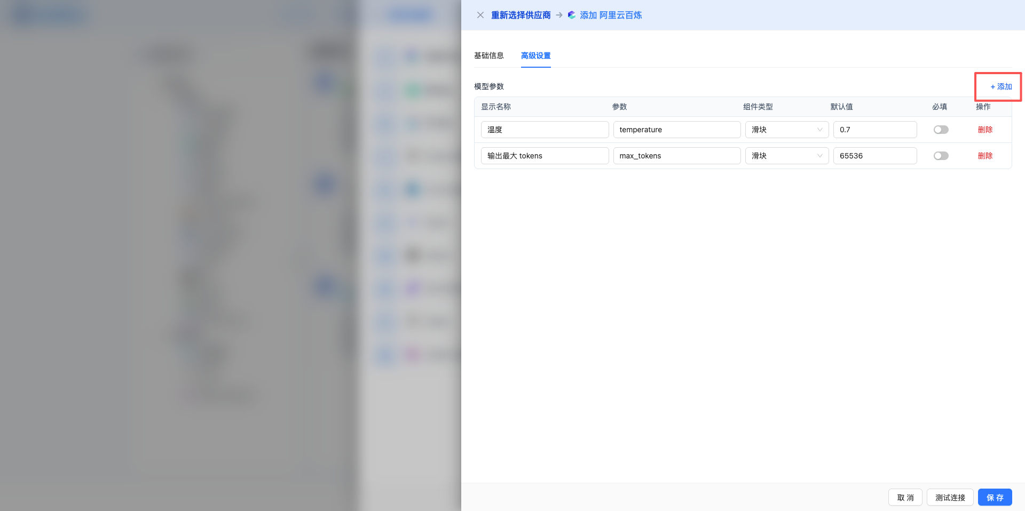Screen dimensions: 1025x511
Task: Click the 阿里云百炼 provider icon in the breadcrumb
Action: point(571,15)
